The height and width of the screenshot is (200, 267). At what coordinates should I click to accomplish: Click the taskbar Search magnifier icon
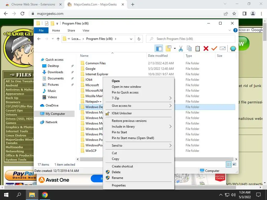coord(19,195)
